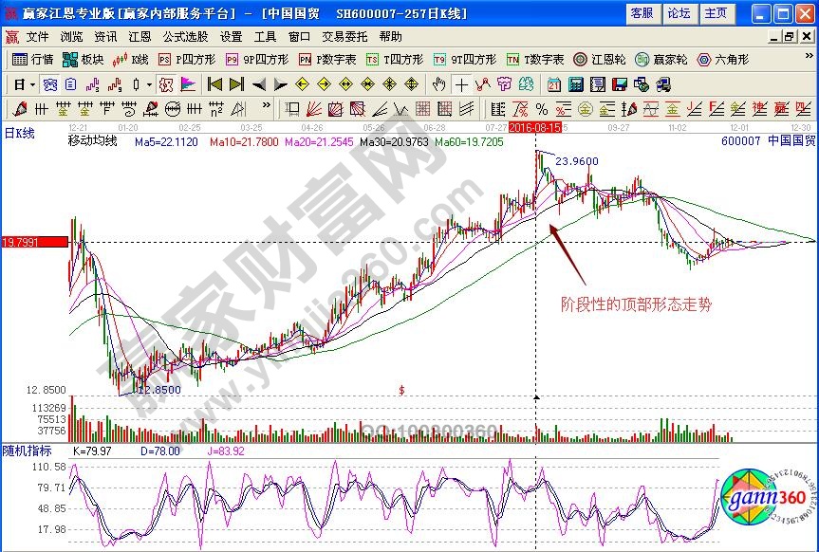Expand the candlestick type dropdown arrow
The image size is (819, 552).
(x=150, y=84)
